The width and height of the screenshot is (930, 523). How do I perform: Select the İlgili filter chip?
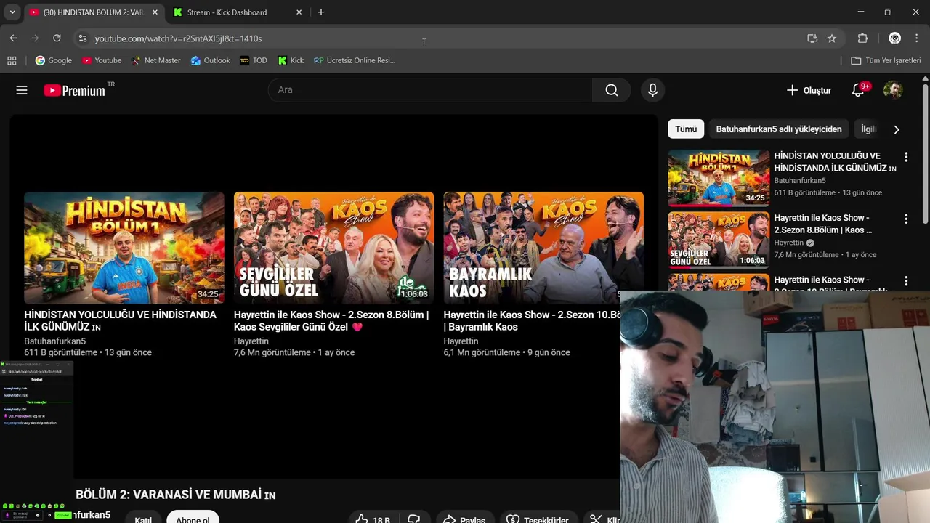point(869,129)
